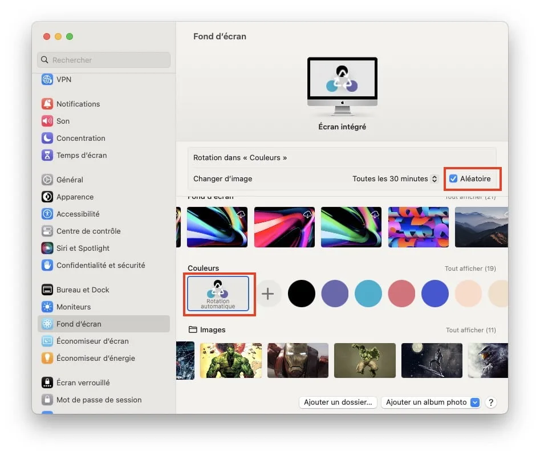Viewport: 540px width, 456px height.
Task: Open the Toutes les 30 minutes dropdown
Action: pos(395,178)
